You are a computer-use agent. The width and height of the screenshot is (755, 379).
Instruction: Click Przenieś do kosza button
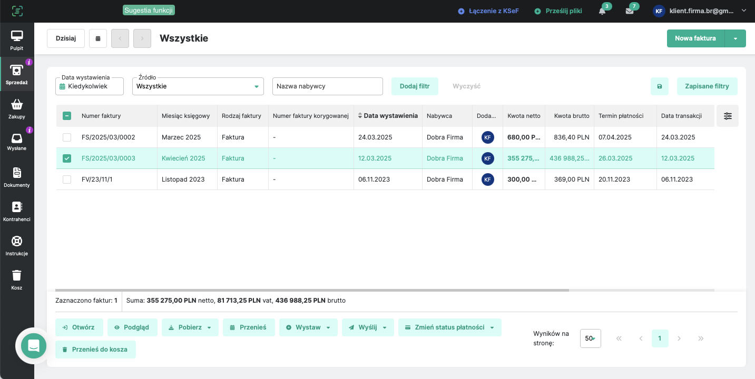(95, 350)
